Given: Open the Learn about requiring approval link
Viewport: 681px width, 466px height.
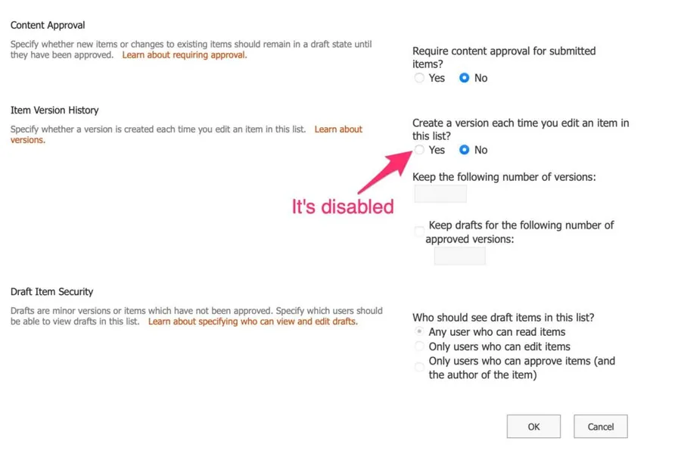Looking at the screenshot, I should click(184, 55).
